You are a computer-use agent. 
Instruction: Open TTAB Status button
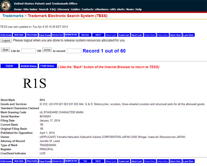coord(48,66)
